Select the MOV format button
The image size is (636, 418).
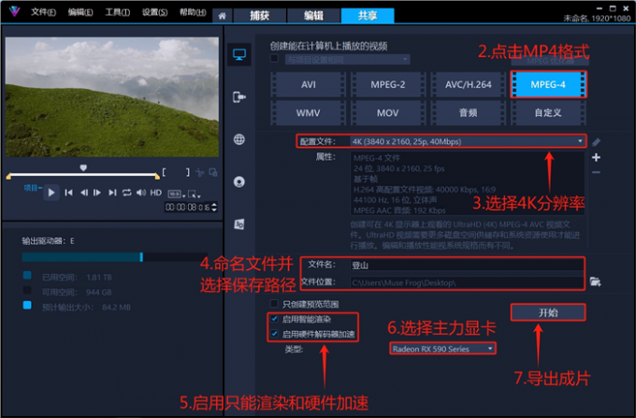388,113
